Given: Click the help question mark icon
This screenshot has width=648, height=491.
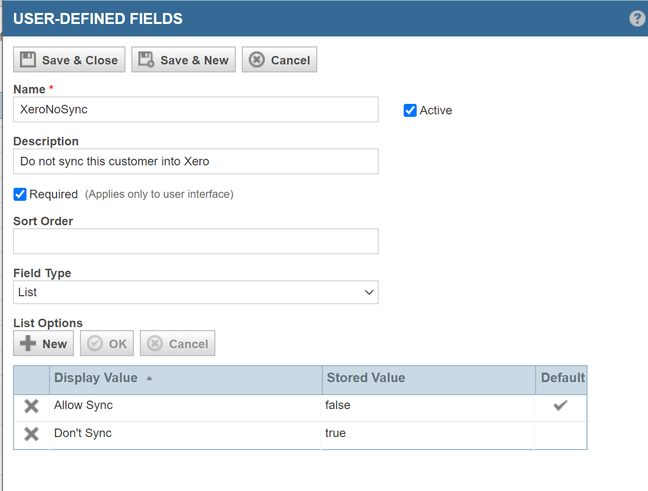Looking at the screenshot, I should coord(637,19).
